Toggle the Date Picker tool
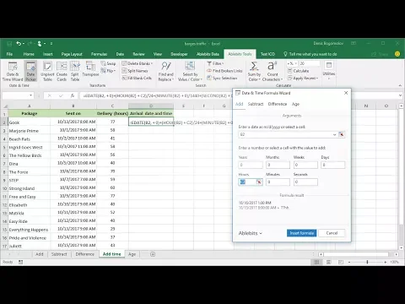The image size is (405, 304). pos(30,72)
